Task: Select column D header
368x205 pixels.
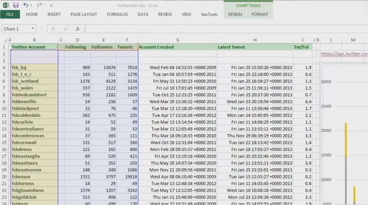Action: (x=77, y=40)
